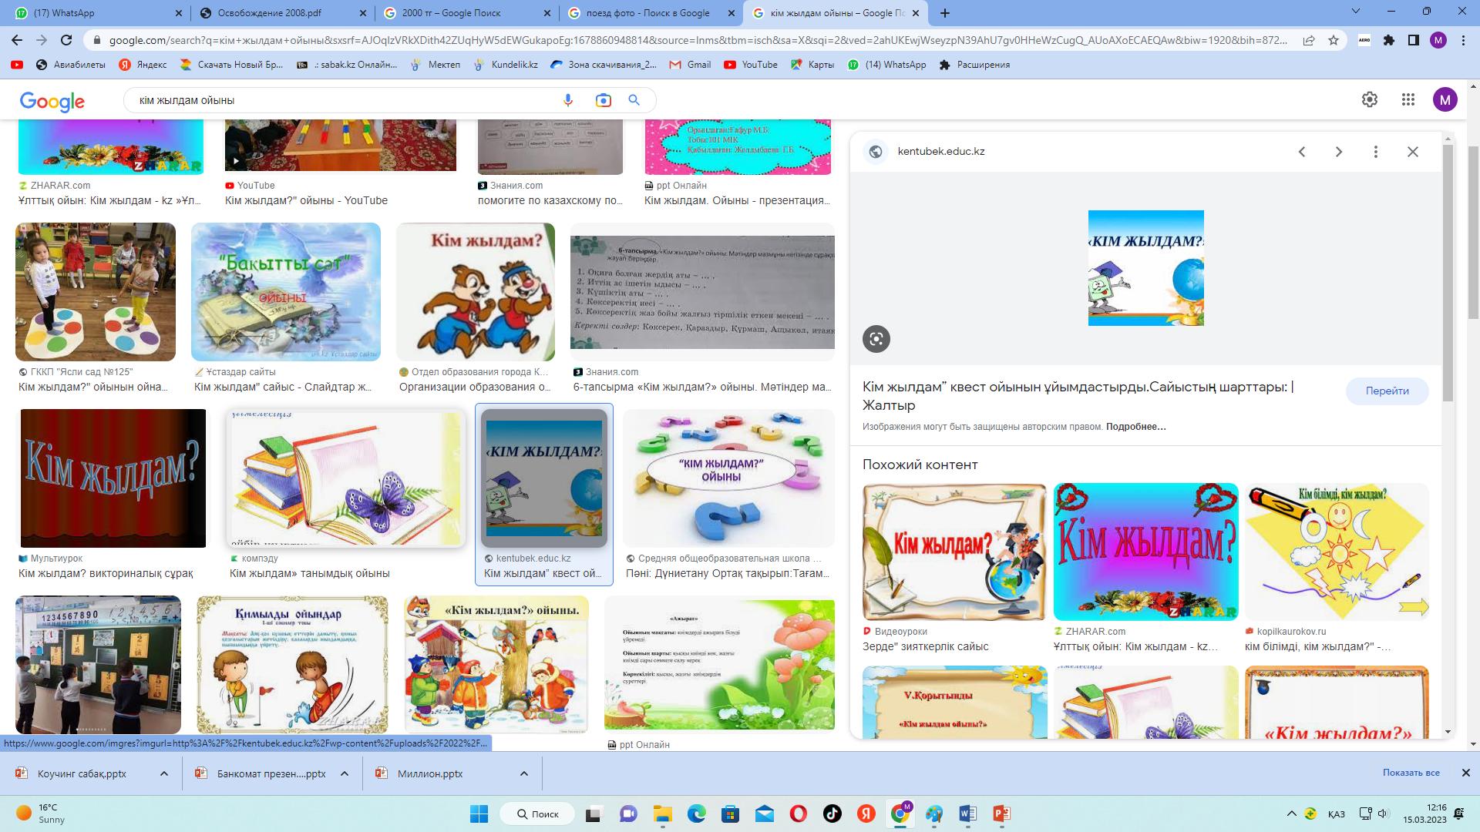The image size is (1480, 832).
Task: Expand Коучинг сабақ.pptx download options
Action: pos(164,773)
